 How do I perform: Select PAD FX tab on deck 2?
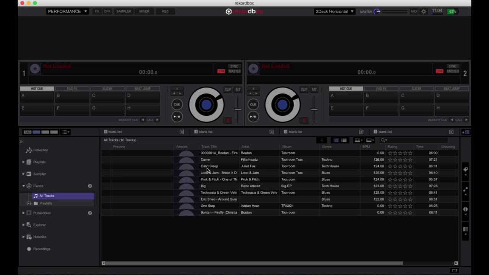pyautogui.click(x=381, y=89)
